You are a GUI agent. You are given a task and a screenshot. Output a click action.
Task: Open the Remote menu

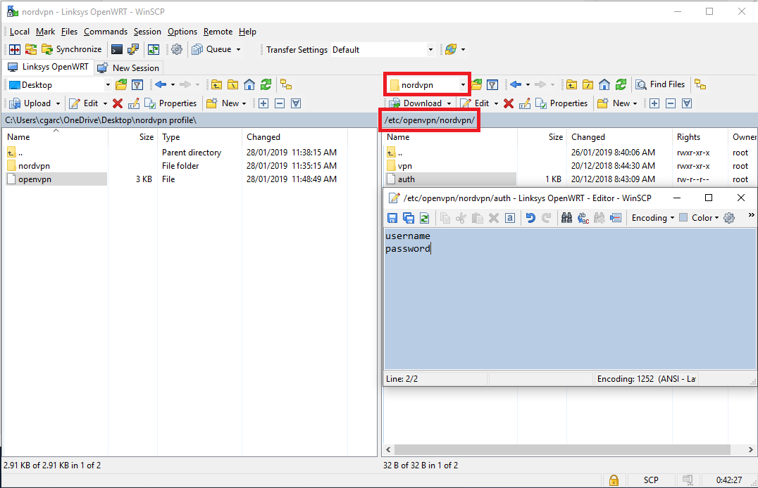[218, 32]
